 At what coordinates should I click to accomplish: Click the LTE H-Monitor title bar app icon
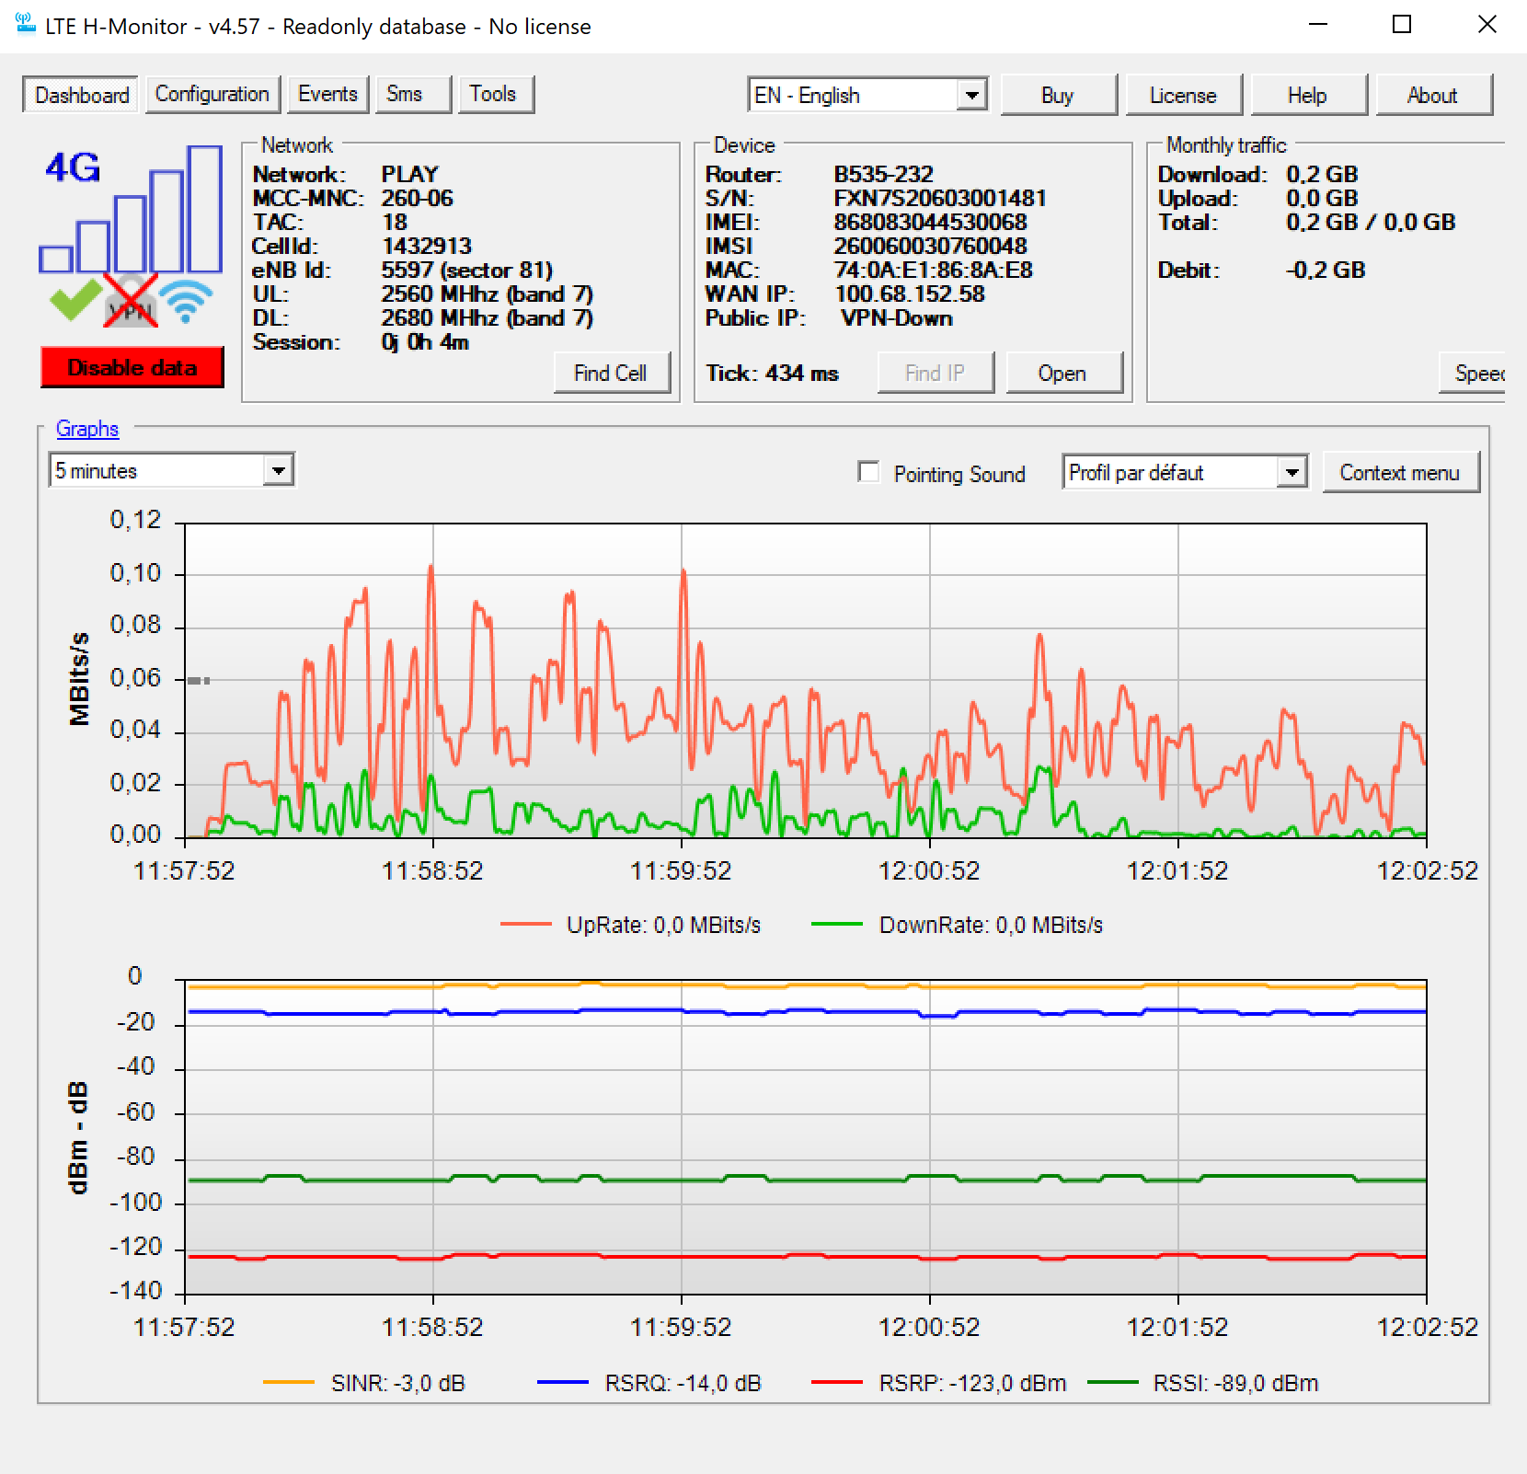coord(25,25)
